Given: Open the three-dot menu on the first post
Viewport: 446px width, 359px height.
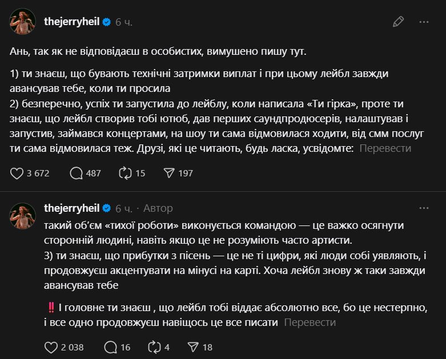Looking at the screenshot, I should point(424,22).
